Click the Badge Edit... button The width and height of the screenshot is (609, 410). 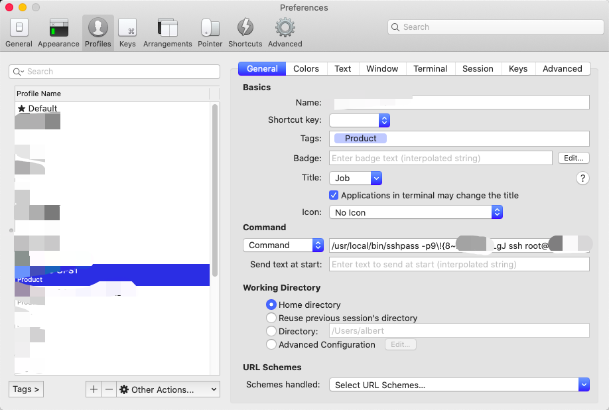point(574,158)
